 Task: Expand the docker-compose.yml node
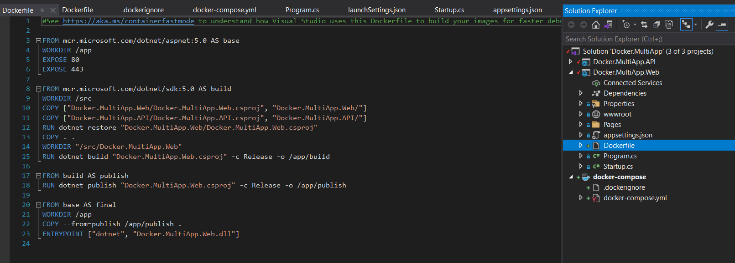pyautogui.click(x=581, y=197)
